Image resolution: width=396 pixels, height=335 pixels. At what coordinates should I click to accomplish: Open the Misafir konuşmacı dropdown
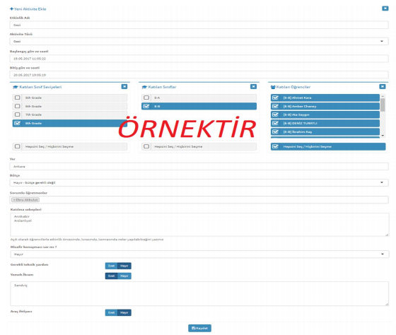coord(199,254)
